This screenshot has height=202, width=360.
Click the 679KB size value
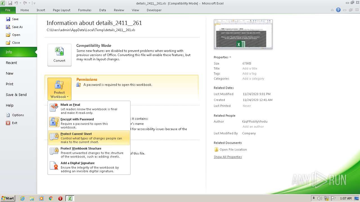247,63
